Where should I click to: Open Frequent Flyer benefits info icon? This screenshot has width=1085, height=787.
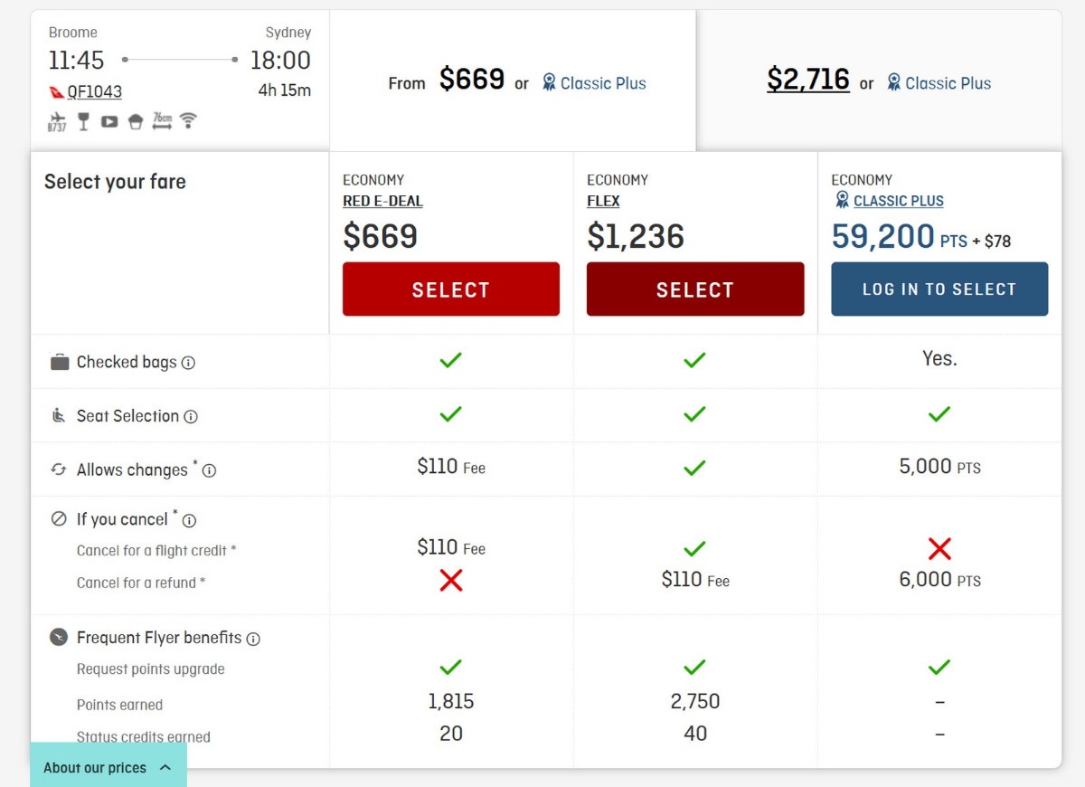253,639
